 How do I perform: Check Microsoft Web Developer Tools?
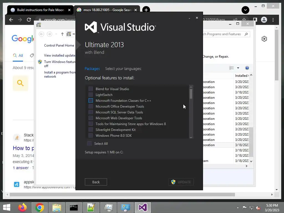point(91,118)
